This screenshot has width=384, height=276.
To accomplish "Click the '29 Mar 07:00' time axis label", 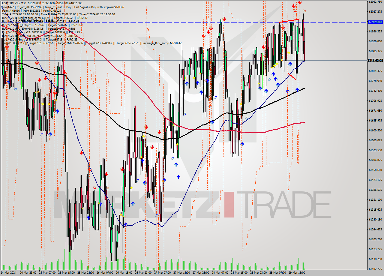I will point(278,273).
